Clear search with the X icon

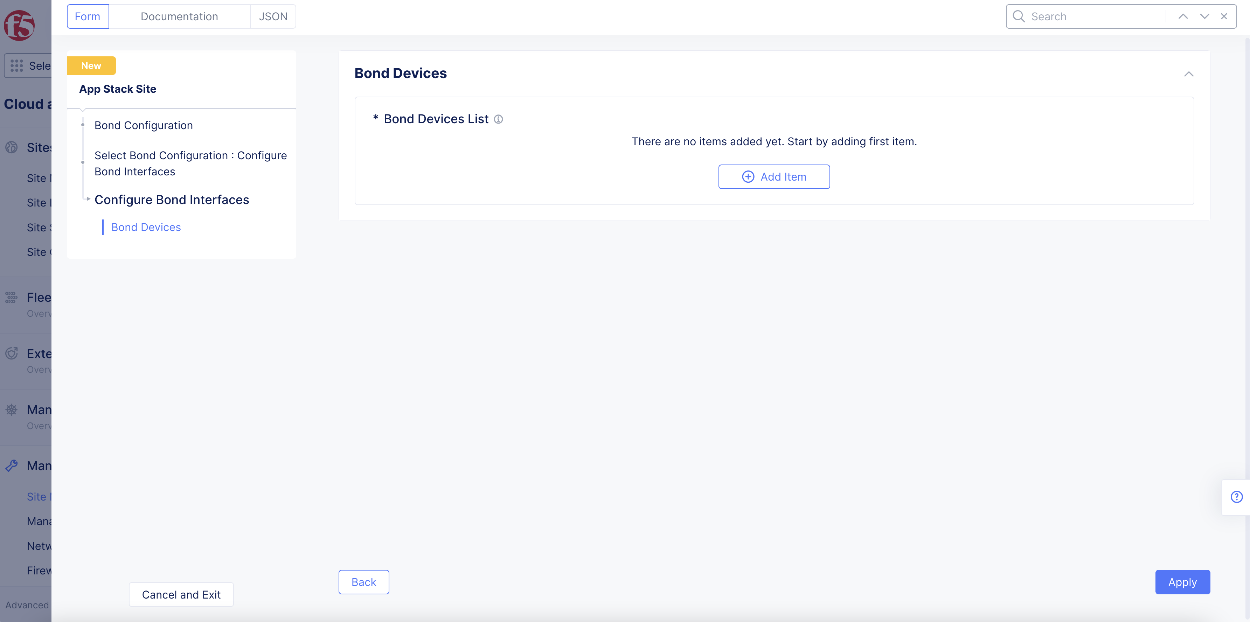tap(1224, 16)
